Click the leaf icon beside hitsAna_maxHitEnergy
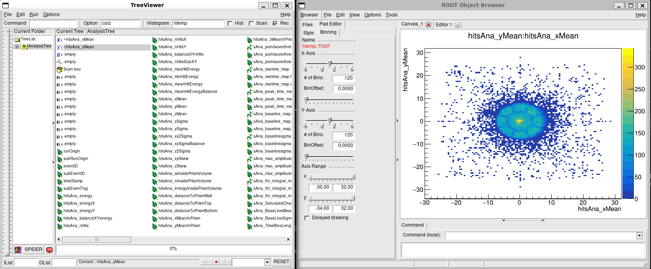 click(155, 69)
